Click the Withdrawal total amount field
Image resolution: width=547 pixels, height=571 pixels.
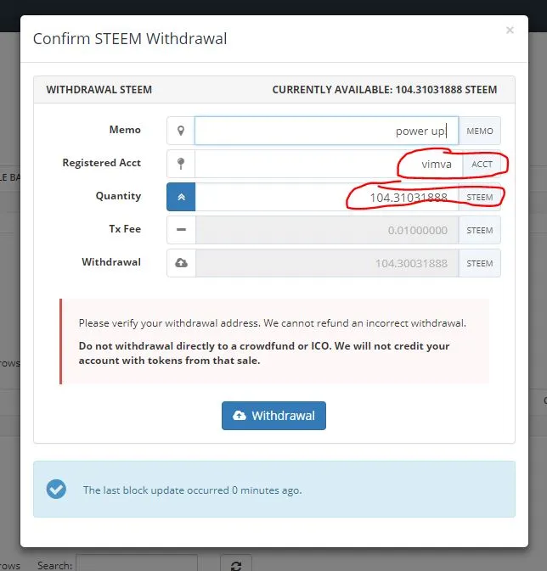[326, 263]
